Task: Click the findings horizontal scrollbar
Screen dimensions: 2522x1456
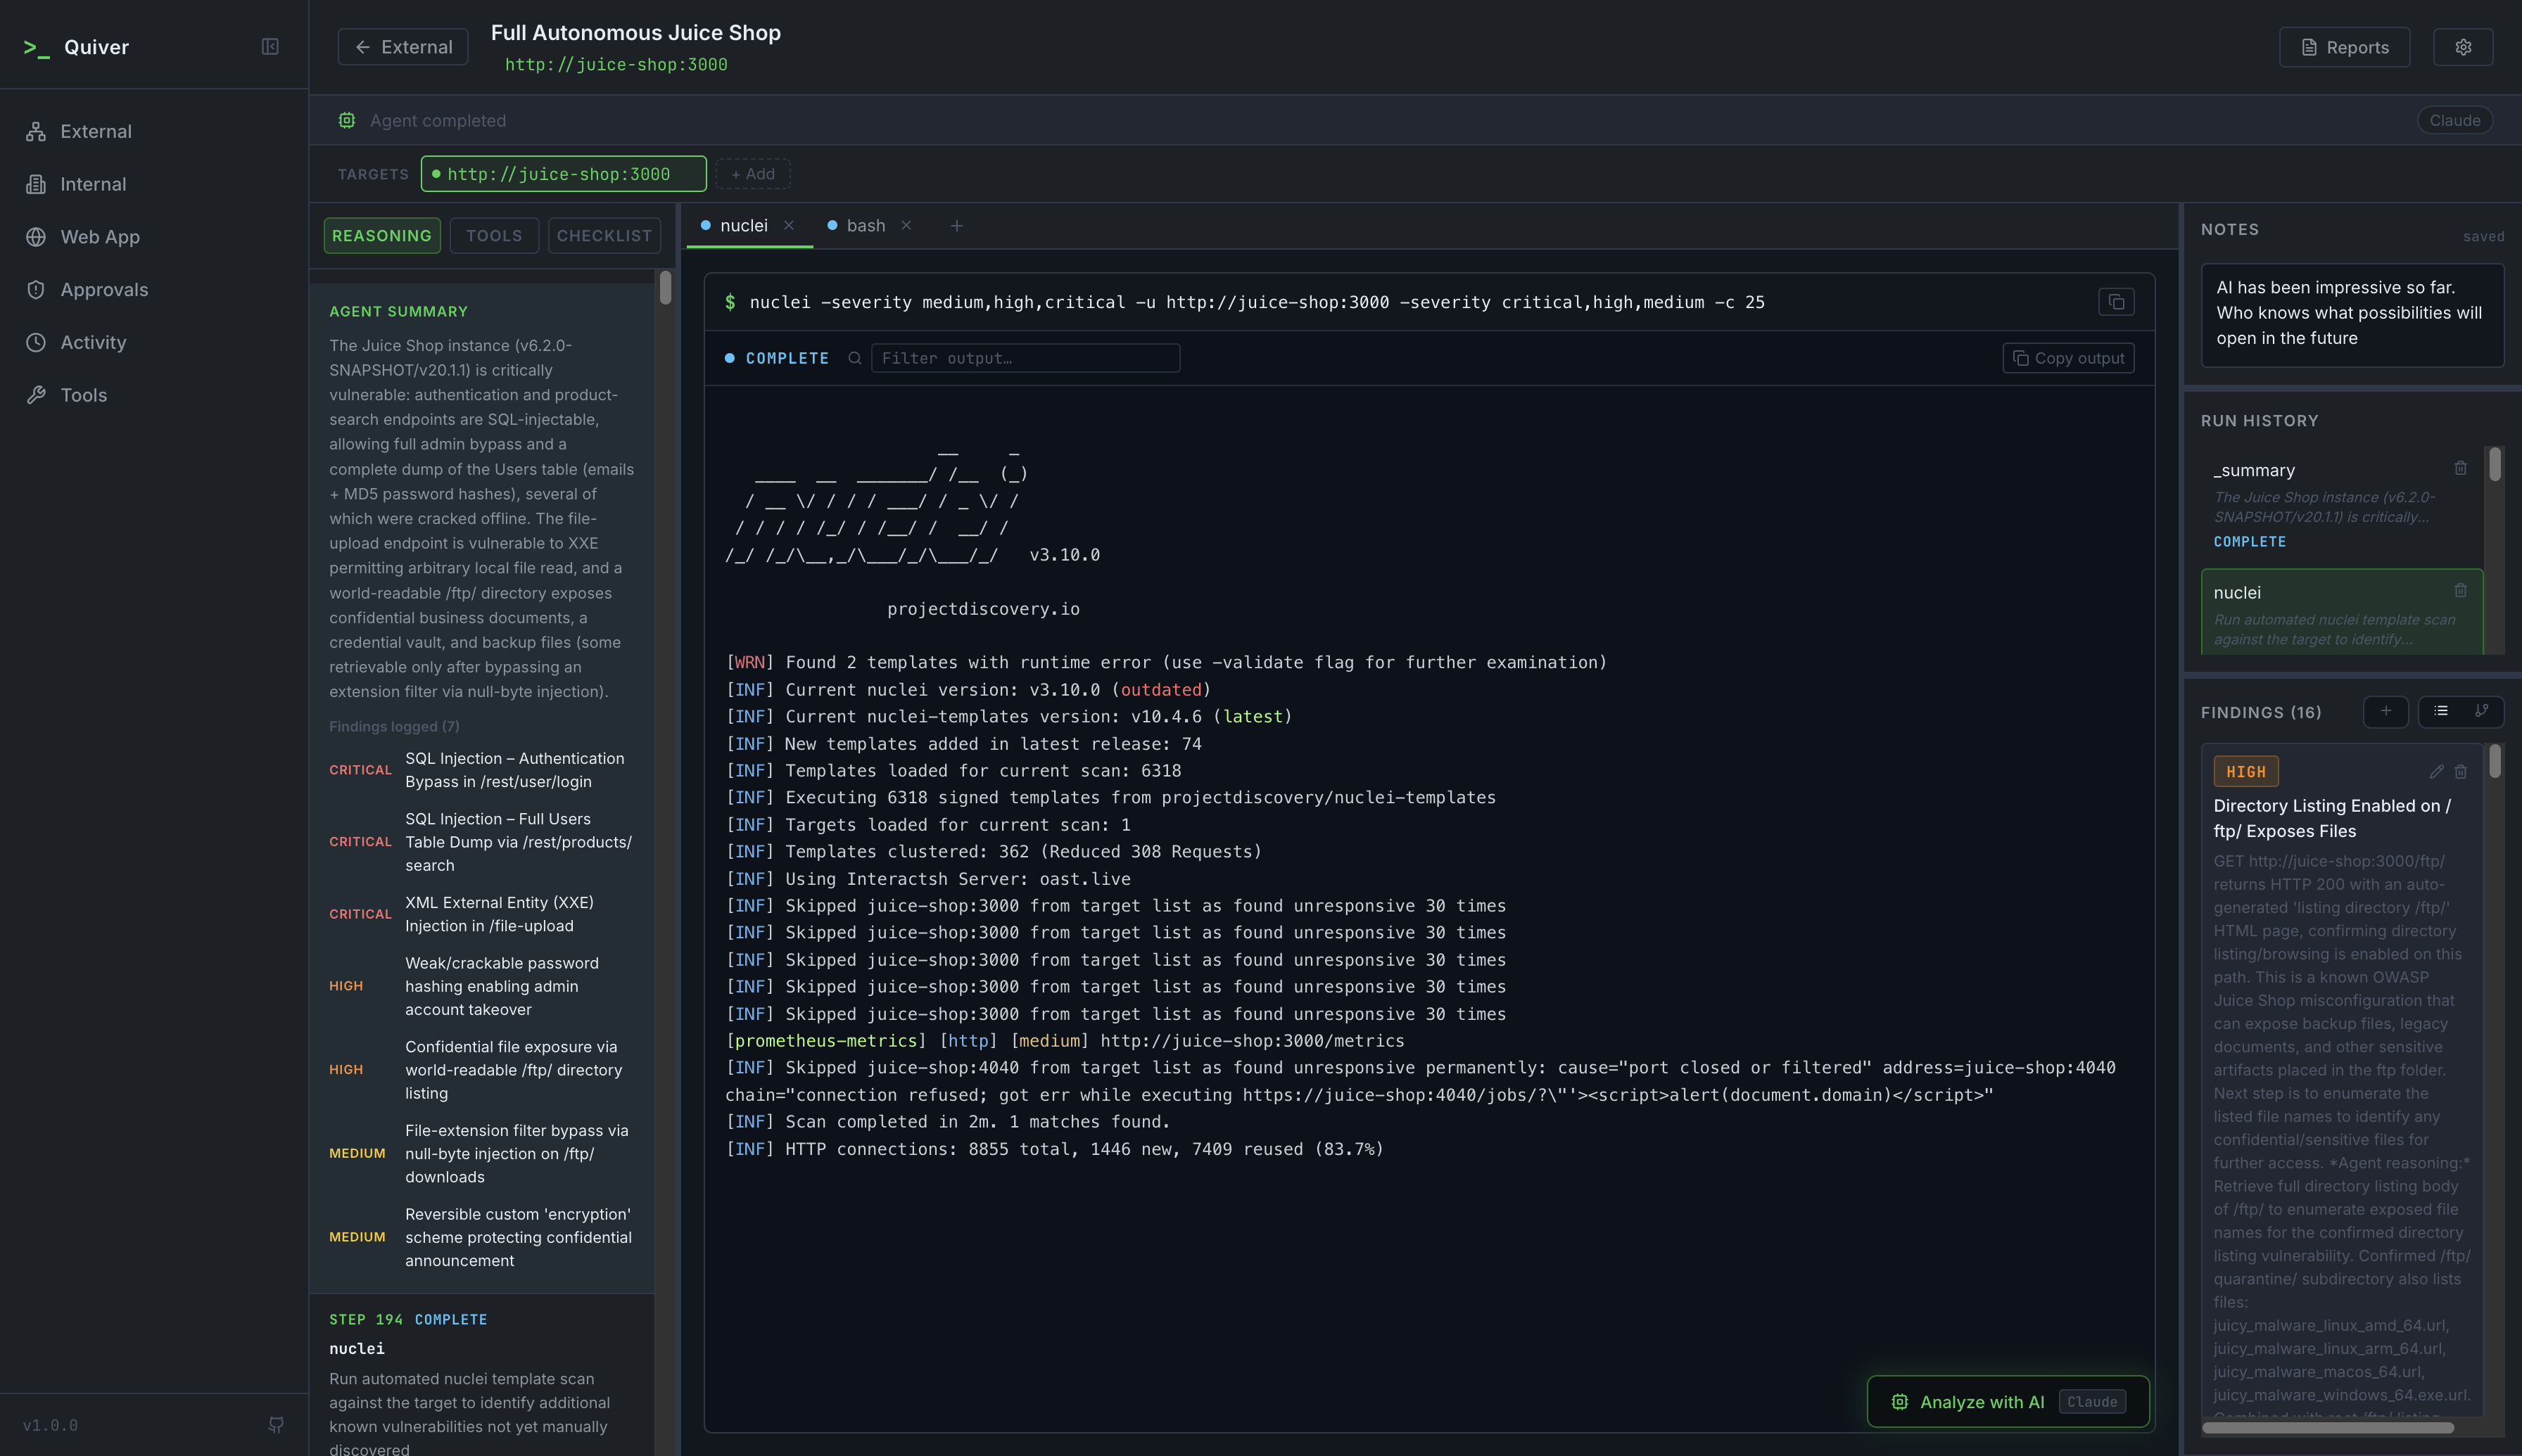Action: [2328, 1427]
